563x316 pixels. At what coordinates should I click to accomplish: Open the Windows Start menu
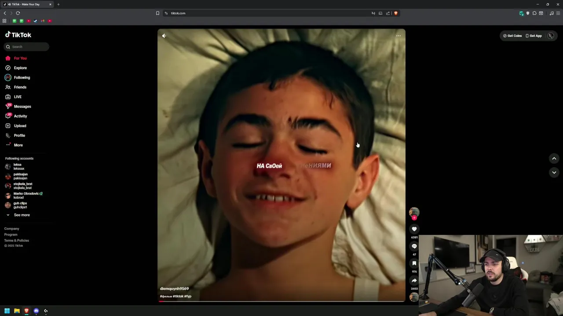point(7,311)
